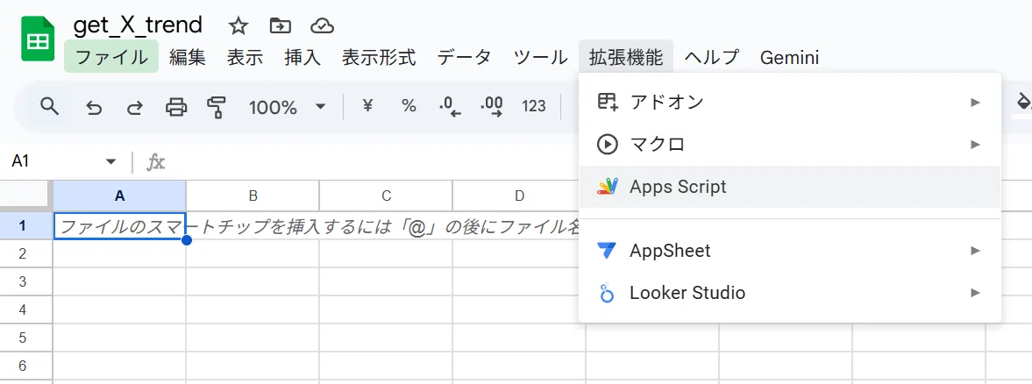Select row 6 header
This screenshot has height=384, width=1032.
(x=26, y=366)
